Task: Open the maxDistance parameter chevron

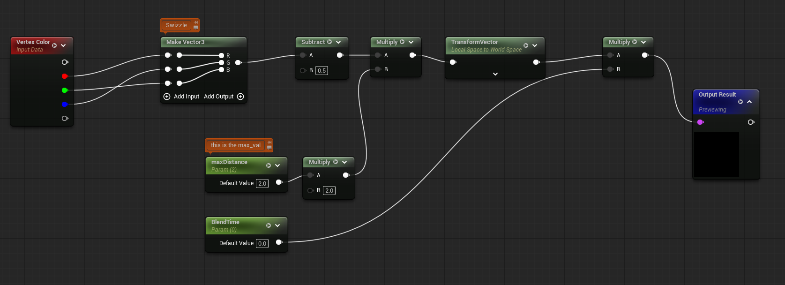Action: pos(277,165)
